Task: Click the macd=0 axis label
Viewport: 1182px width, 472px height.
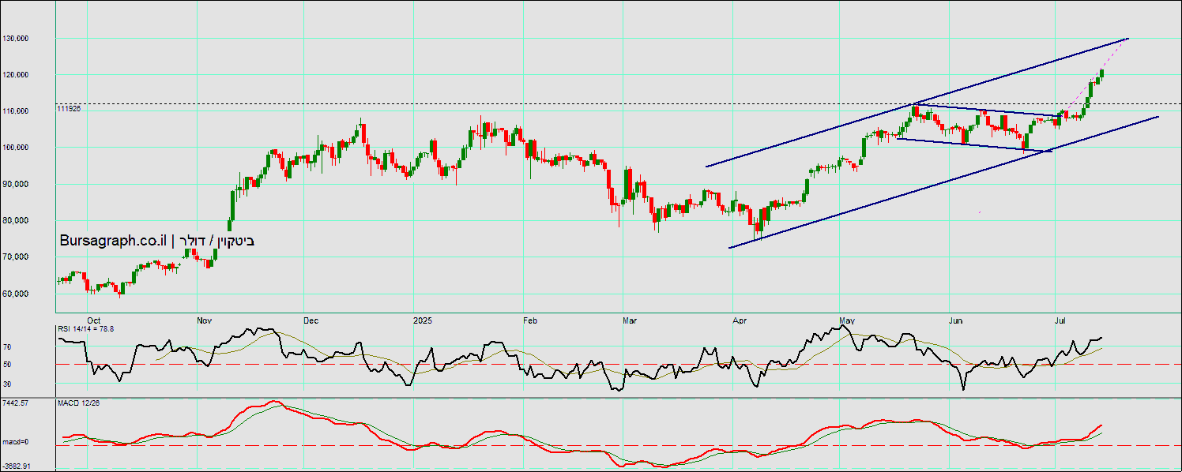Action: click(16, 441)
